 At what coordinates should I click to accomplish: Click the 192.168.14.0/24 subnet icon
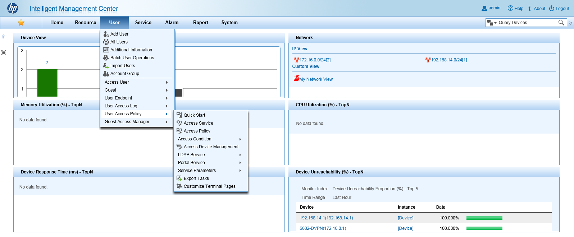coord(428,60)
